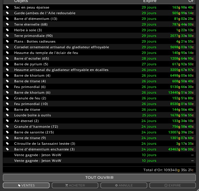Select the Barre d'ectofer (65) row
The width and height of the screenshot is (199, 191).
coord(99,58)
